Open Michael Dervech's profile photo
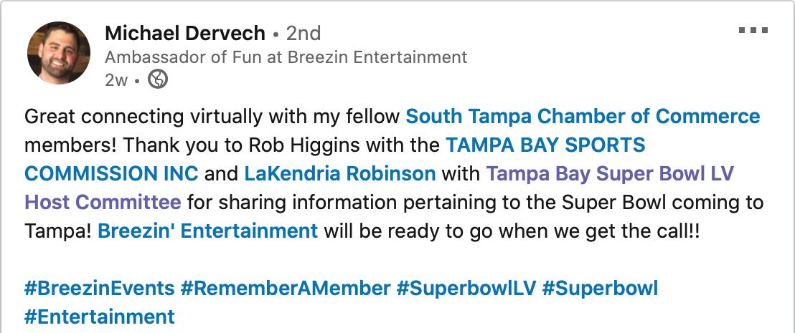The image size is (795, 333). [58, 52]
